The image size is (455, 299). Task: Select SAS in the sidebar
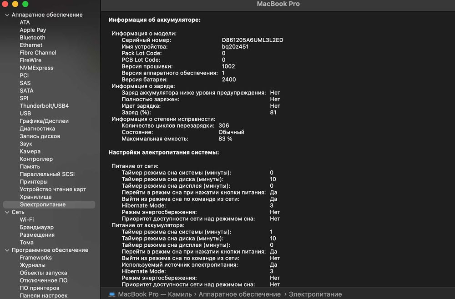tap(25, 83)
